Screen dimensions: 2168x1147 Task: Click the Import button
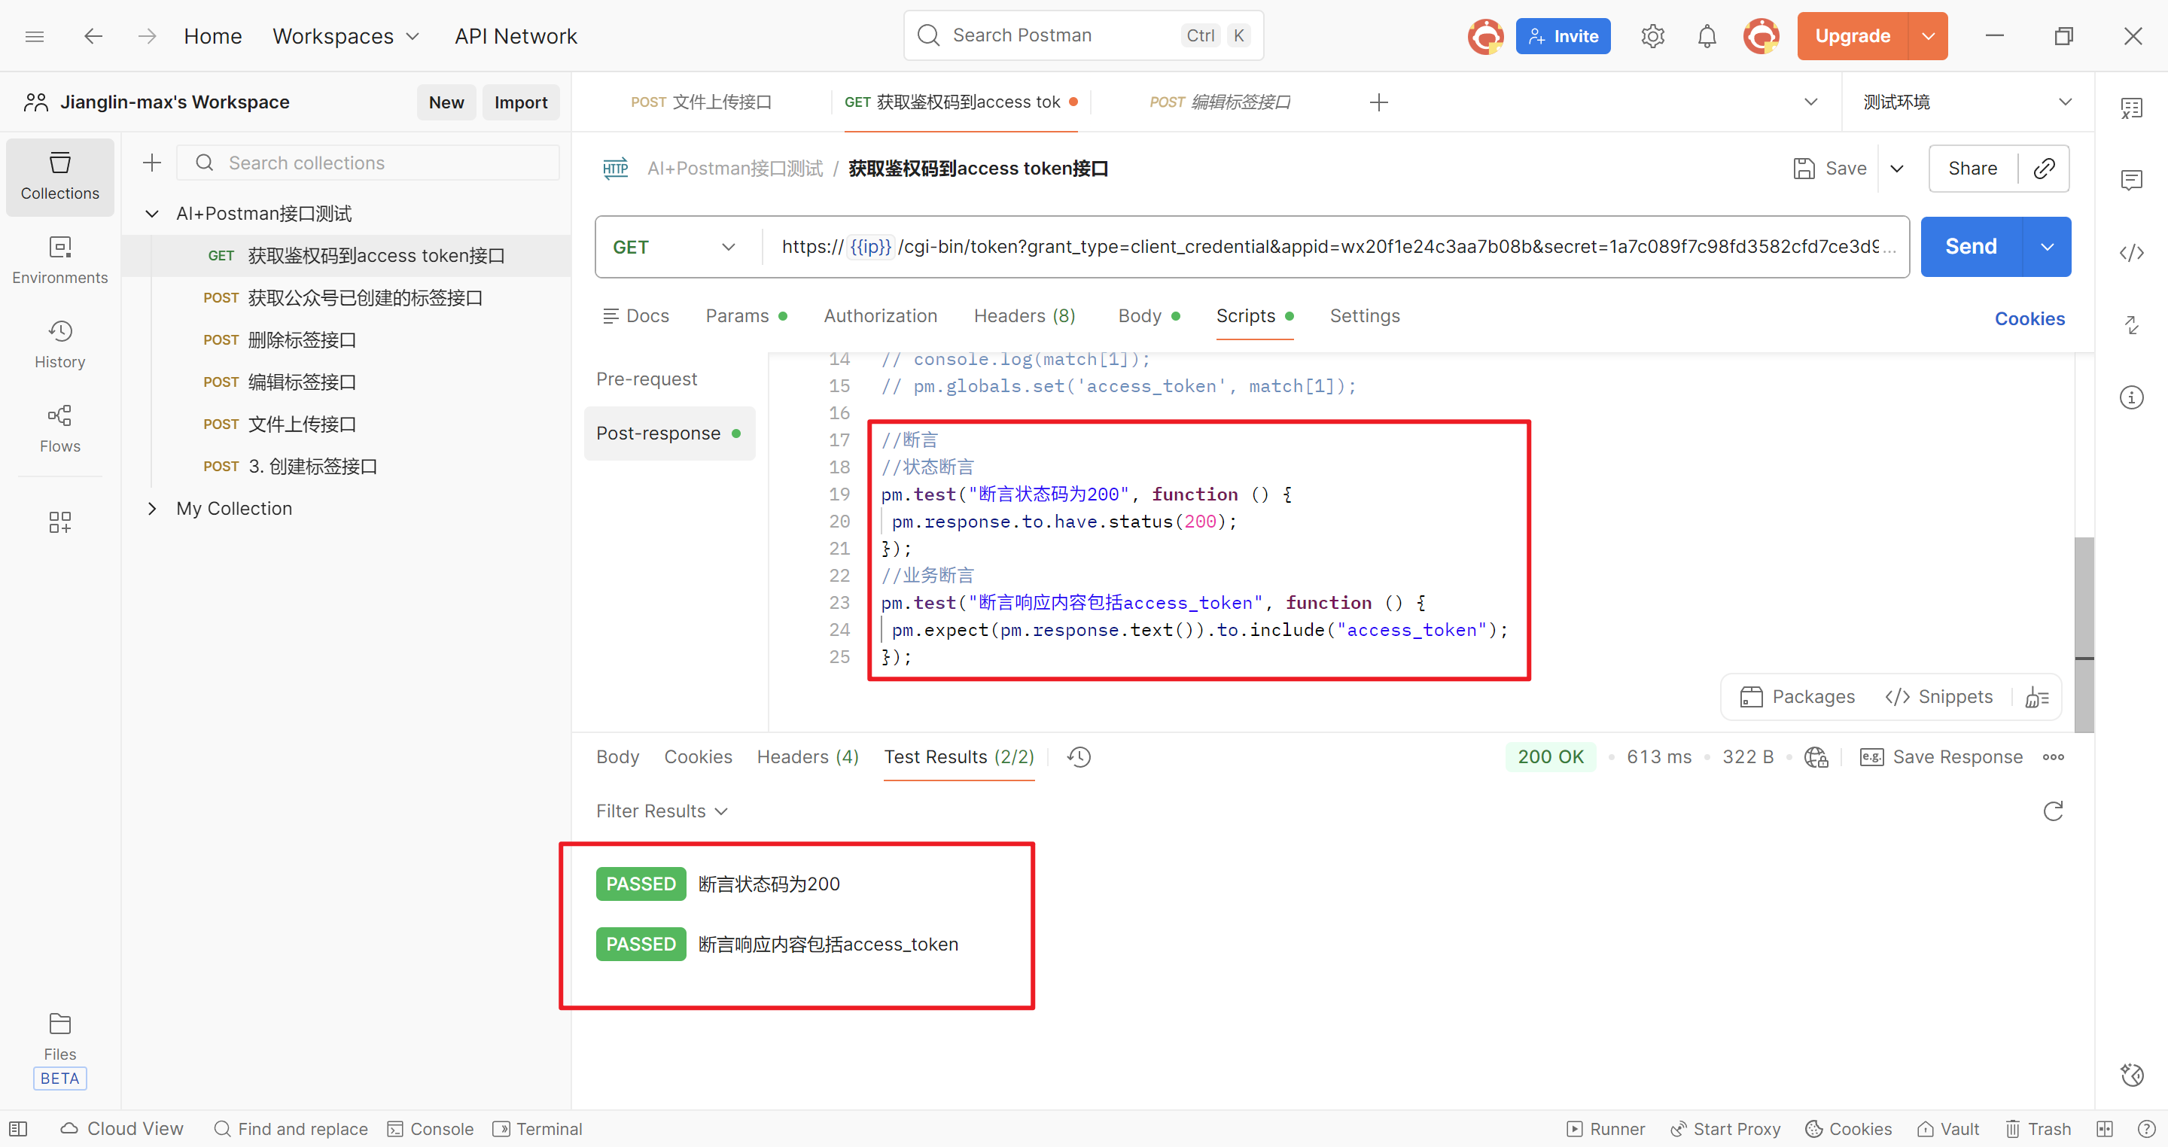tap(521, 102)
